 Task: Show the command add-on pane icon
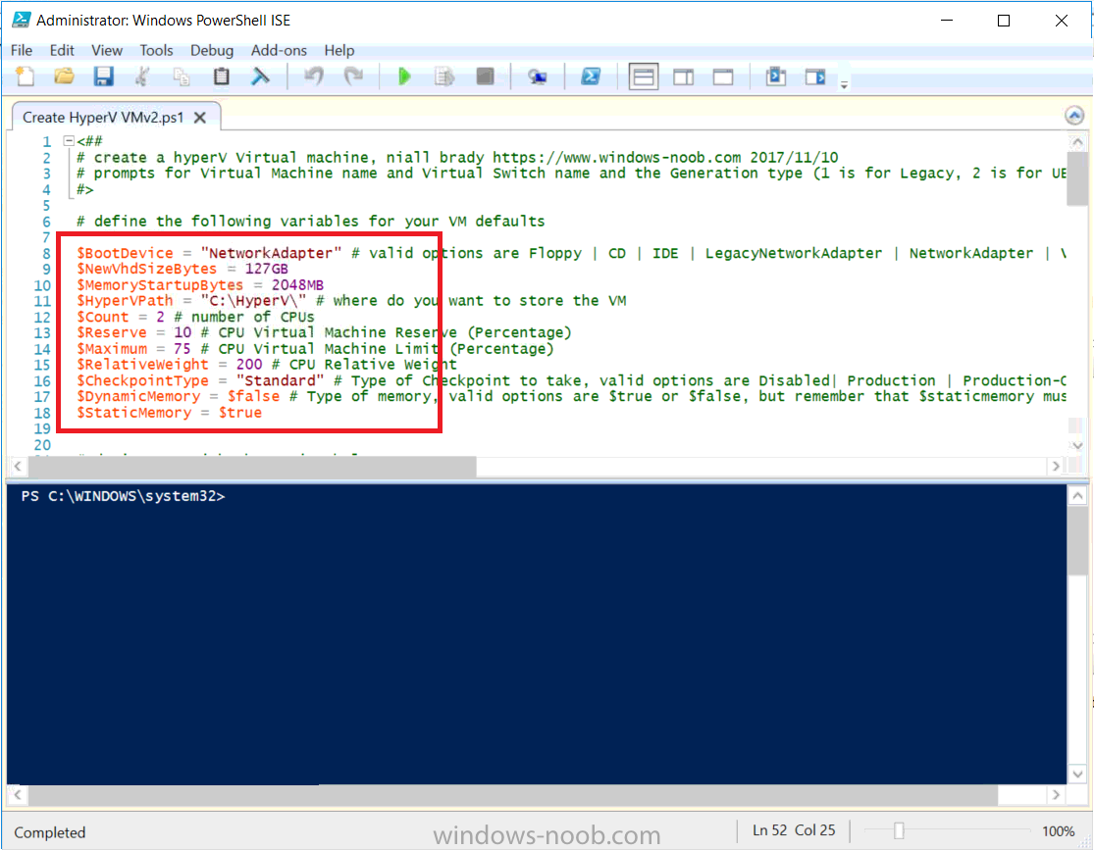click(815, 76)
